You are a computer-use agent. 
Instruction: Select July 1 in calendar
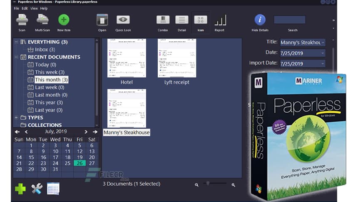31,145
